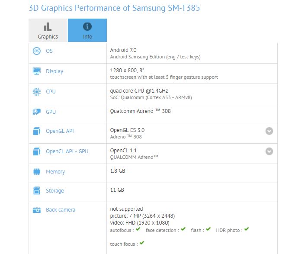Click the OS icon
308x254 pixels.
point(36,51)
